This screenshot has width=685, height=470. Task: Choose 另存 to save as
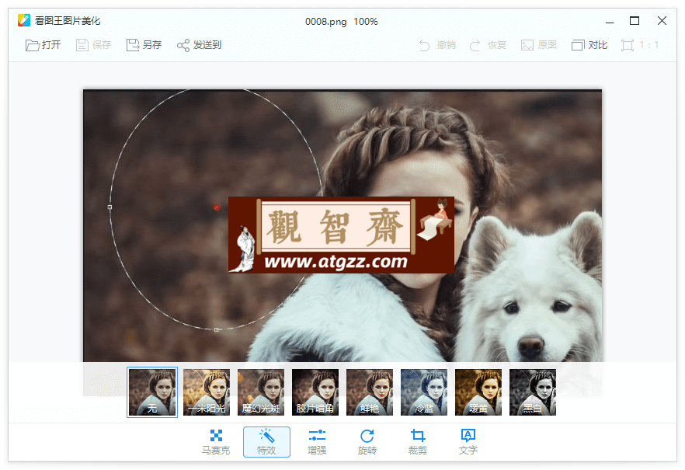[x=144, y=45]
